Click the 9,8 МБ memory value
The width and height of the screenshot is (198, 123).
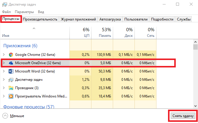[x=106, y=80]
